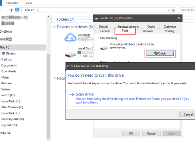195x141 pixels.
Task: Collapse the Network locations group
Action: 54,78
